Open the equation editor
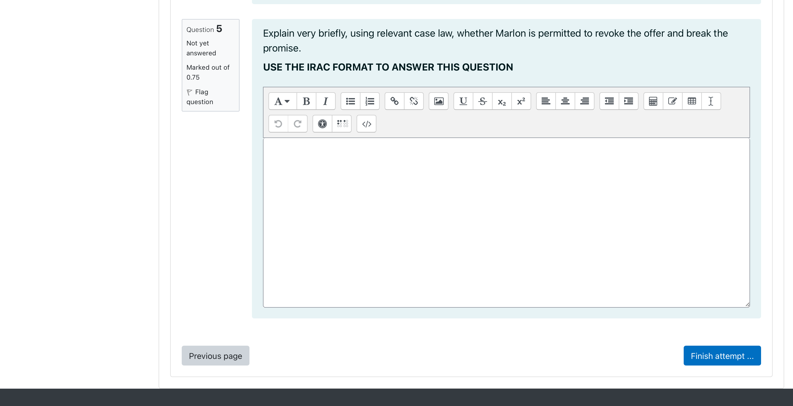The image size is (793, 406). (x=653, y=101)
